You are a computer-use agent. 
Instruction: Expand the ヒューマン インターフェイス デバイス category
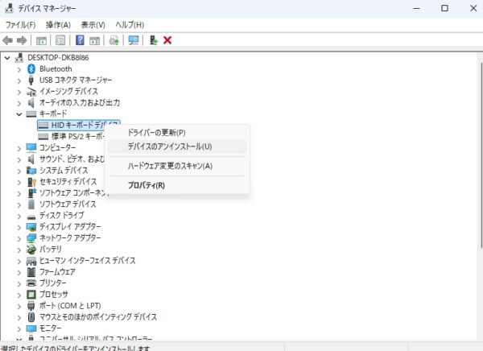coord(19,262)
